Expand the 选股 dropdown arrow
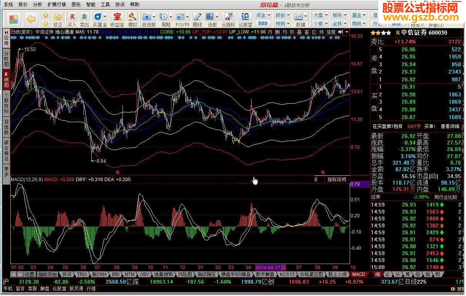The width and height of the screenshot is (466, 296). click(x=217, y=17)
